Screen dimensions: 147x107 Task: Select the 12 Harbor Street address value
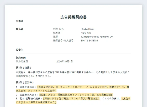click(97, 37)
